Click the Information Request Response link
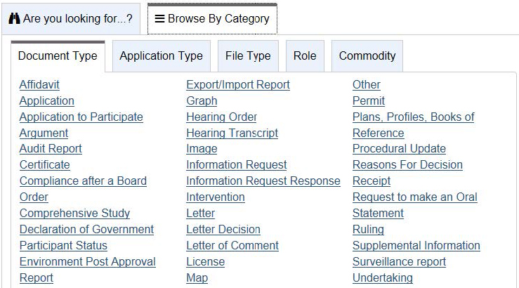The width and height of the screenshot is (519, 288). click(263, 181)
